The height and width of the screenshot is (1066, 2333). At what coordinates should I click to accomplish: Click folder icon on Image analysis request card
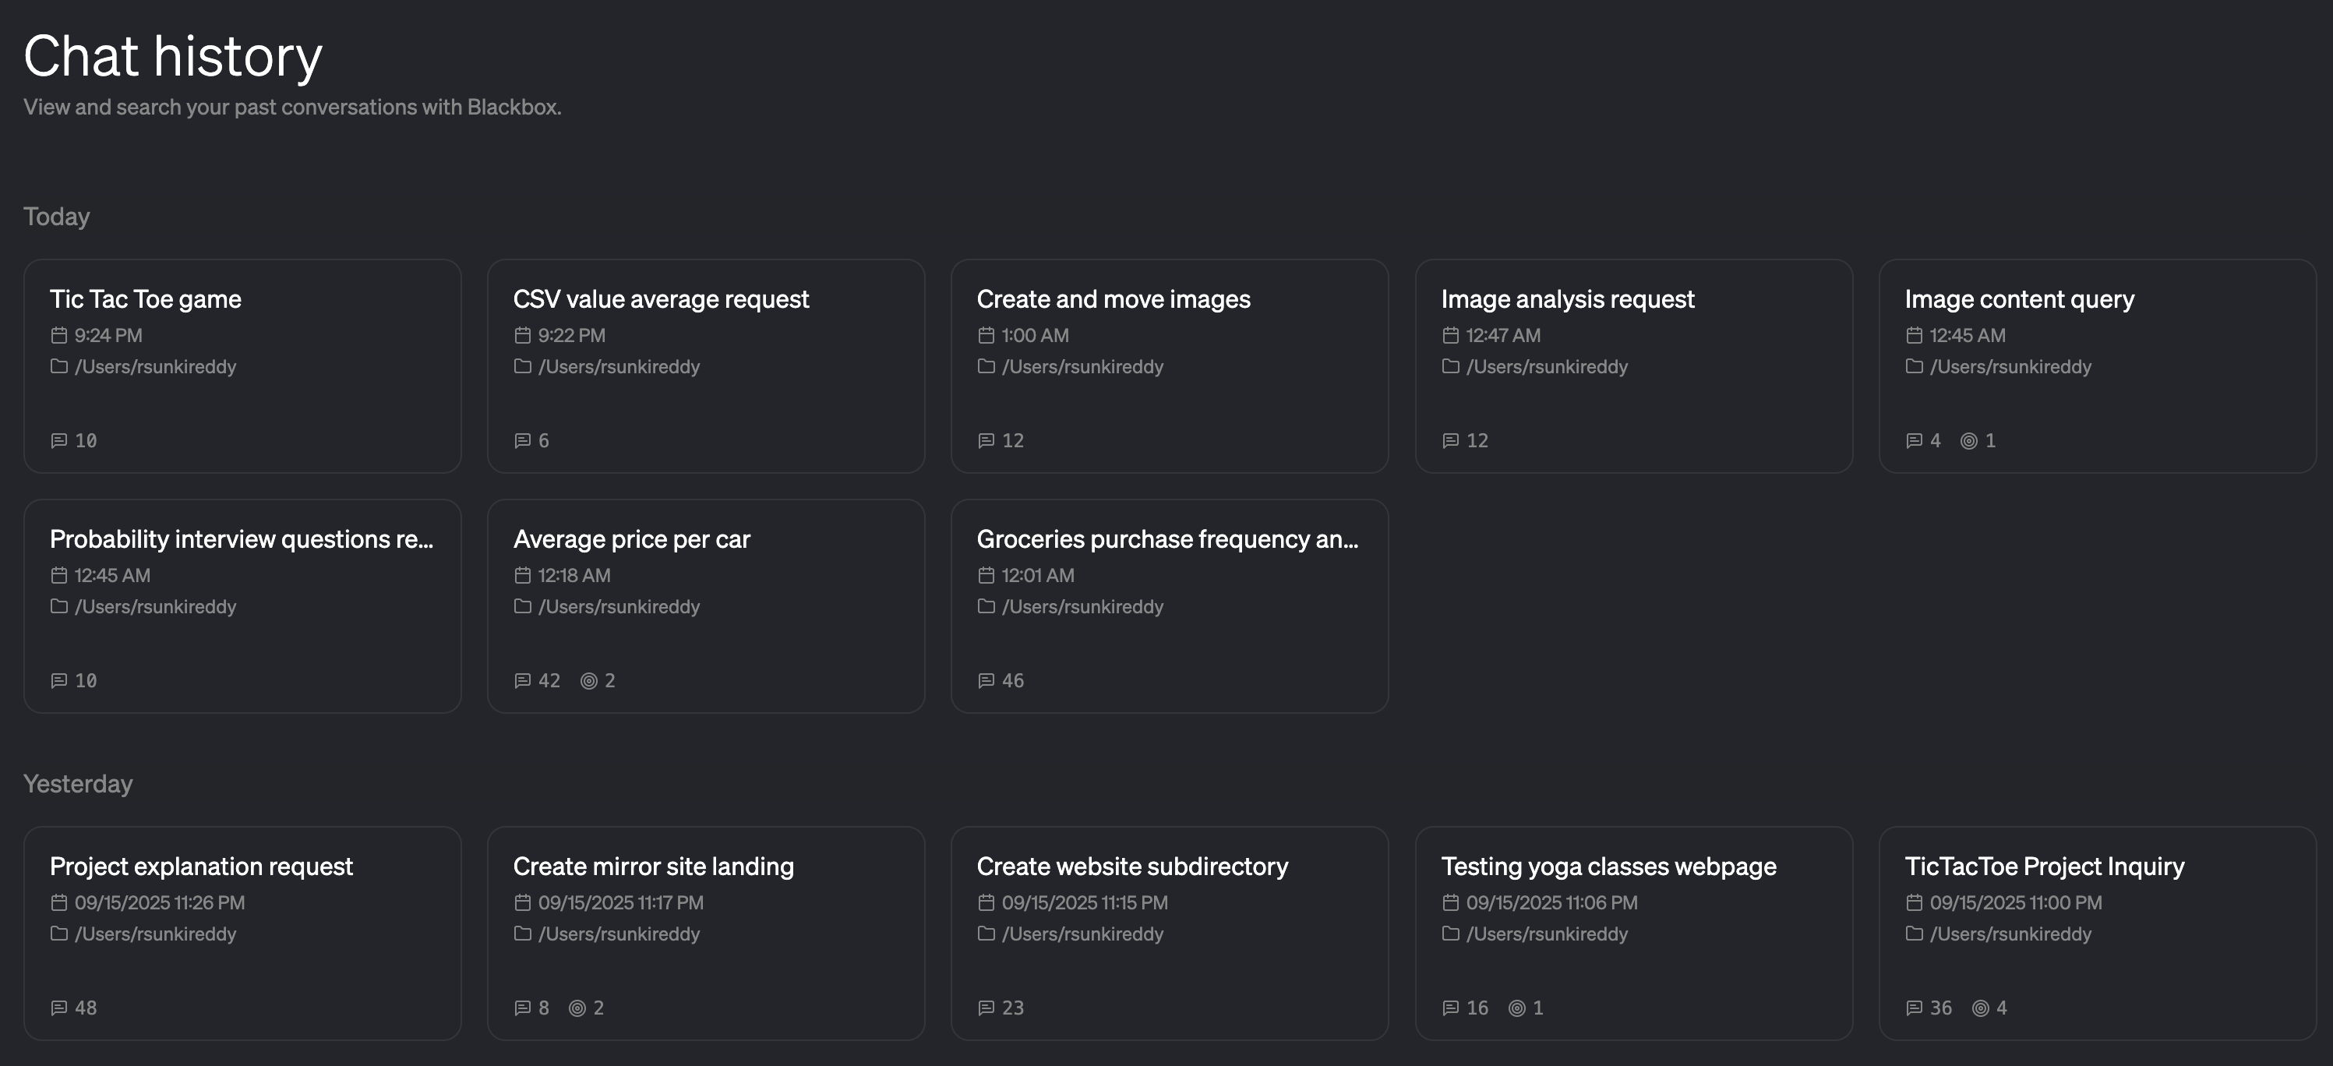coord(1451,366)
